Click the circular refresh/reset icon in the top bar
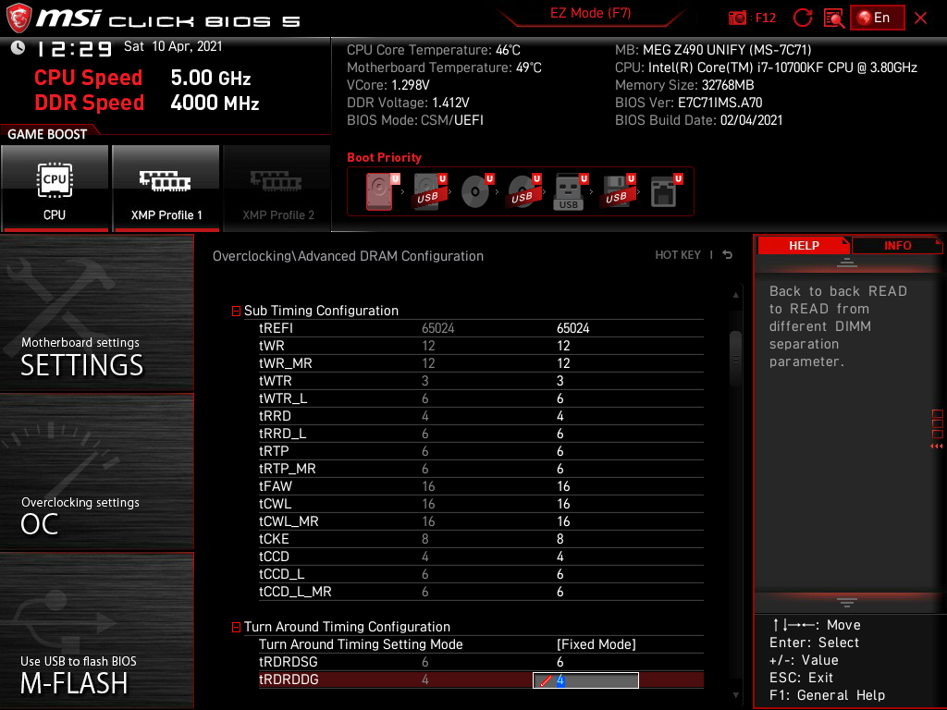Viewport: 947px width, 710px height. (x=803, y=18)
